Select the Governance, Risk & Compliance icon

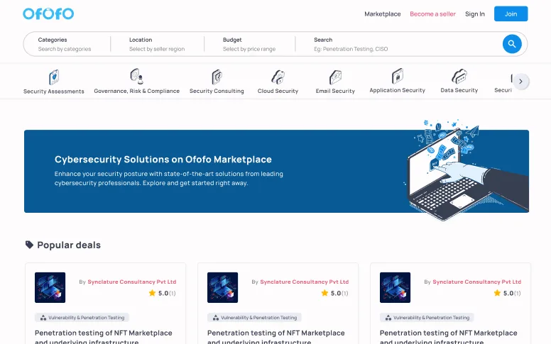(x=137, y=77)
